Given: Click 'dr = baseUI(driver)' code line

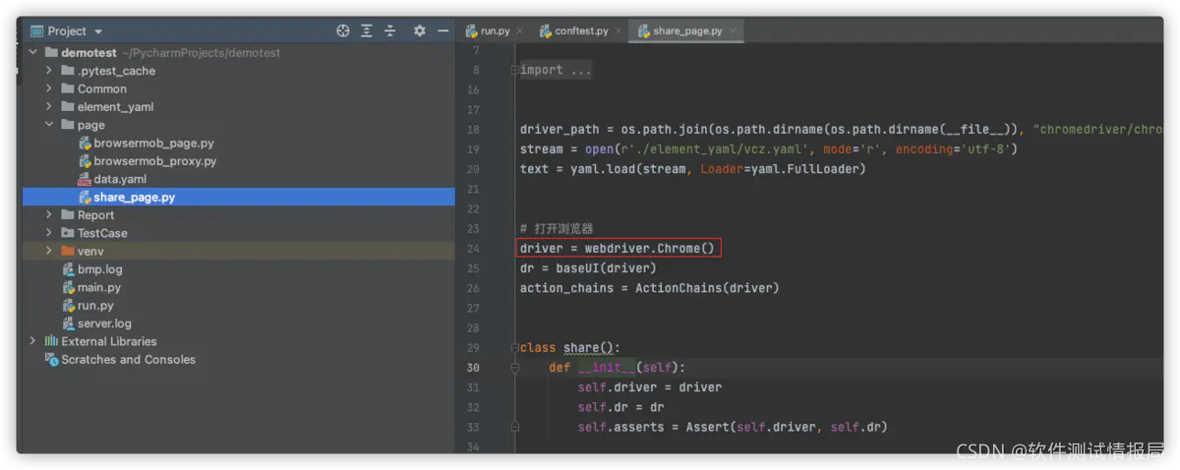Looking at the screenshot, I should pos(588,268).
